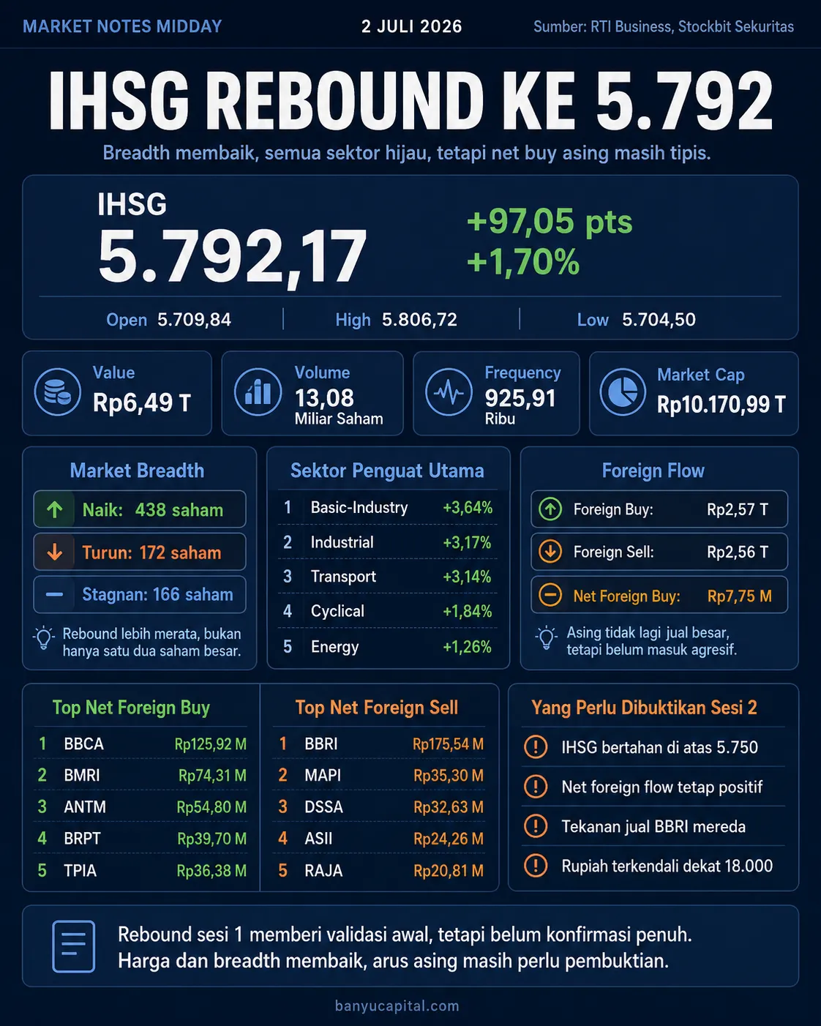821x1026 pixels.
Task: Click the green up arrow beside Naik
Action: coord(55,509)
